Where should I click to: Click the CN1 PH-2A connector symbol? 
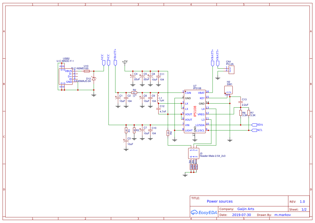(232, 70)
